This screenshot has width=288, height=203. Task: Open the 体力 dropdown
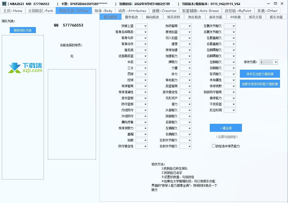coord(186,74)
